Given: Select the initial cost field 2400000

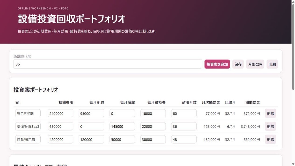Looking at the screenshot, I should point(60,114).
